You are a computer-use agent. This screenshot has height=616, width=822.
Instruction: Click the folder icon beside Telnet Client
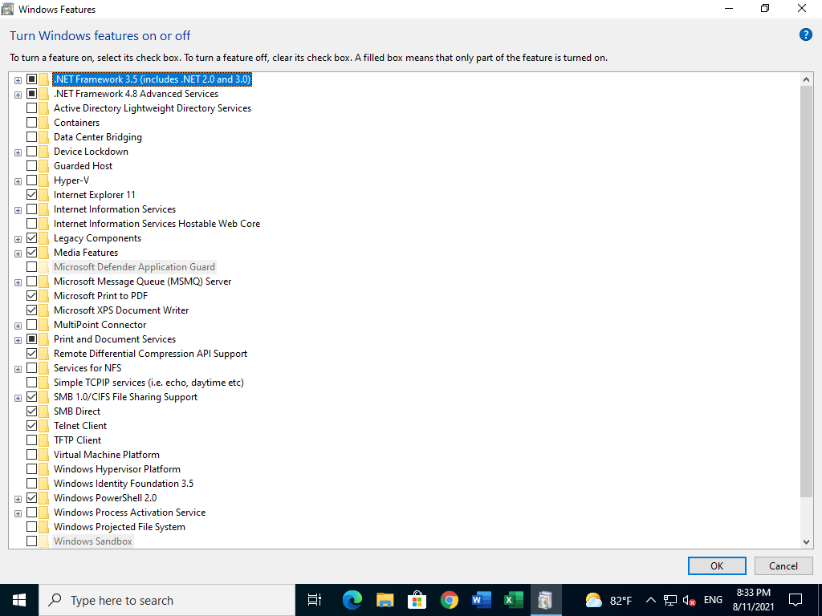tap(43, 425)
